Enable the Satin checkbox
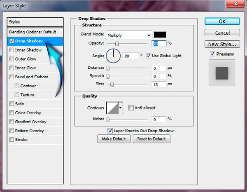247x192 pixels. [12, 104]
